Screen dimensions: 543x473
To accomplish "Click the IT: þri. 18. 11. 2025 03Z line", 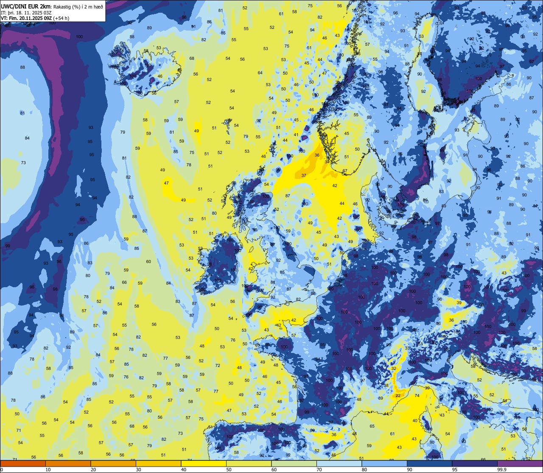I will click(26, 12).
